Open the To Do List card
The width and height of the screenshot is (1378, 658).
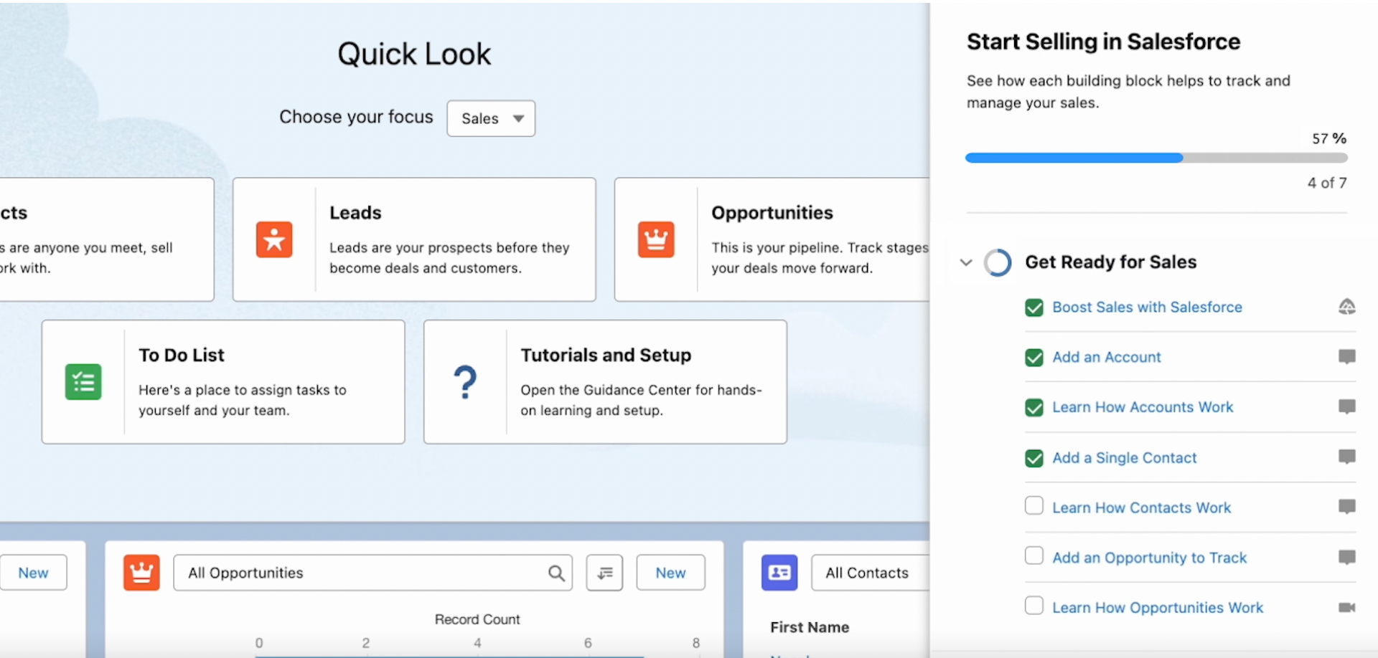click(223, 382)
